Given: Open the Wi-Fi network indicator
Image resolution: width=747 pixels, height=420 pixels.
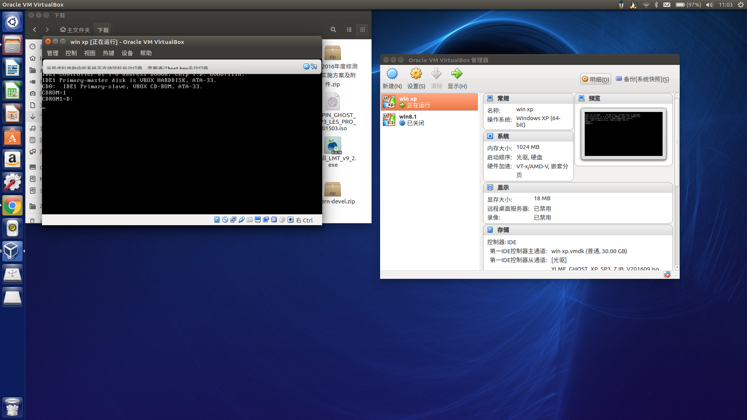Looking at the screenshot, I should (646, 5).
